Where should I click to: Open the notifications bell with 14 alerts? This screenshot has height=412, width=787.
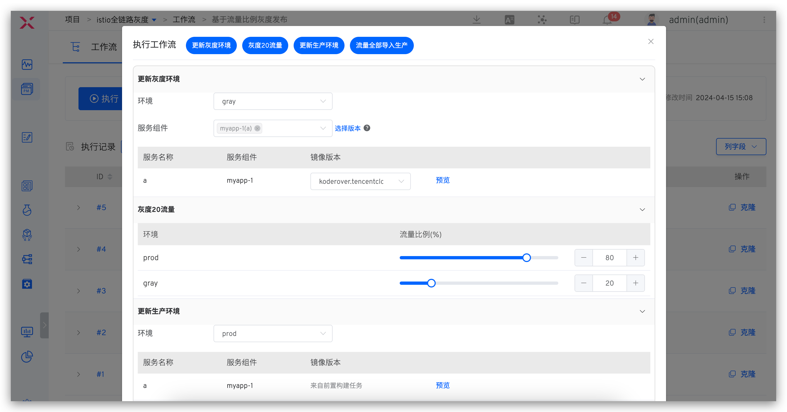pyautogui.click(x=607, y=20)
